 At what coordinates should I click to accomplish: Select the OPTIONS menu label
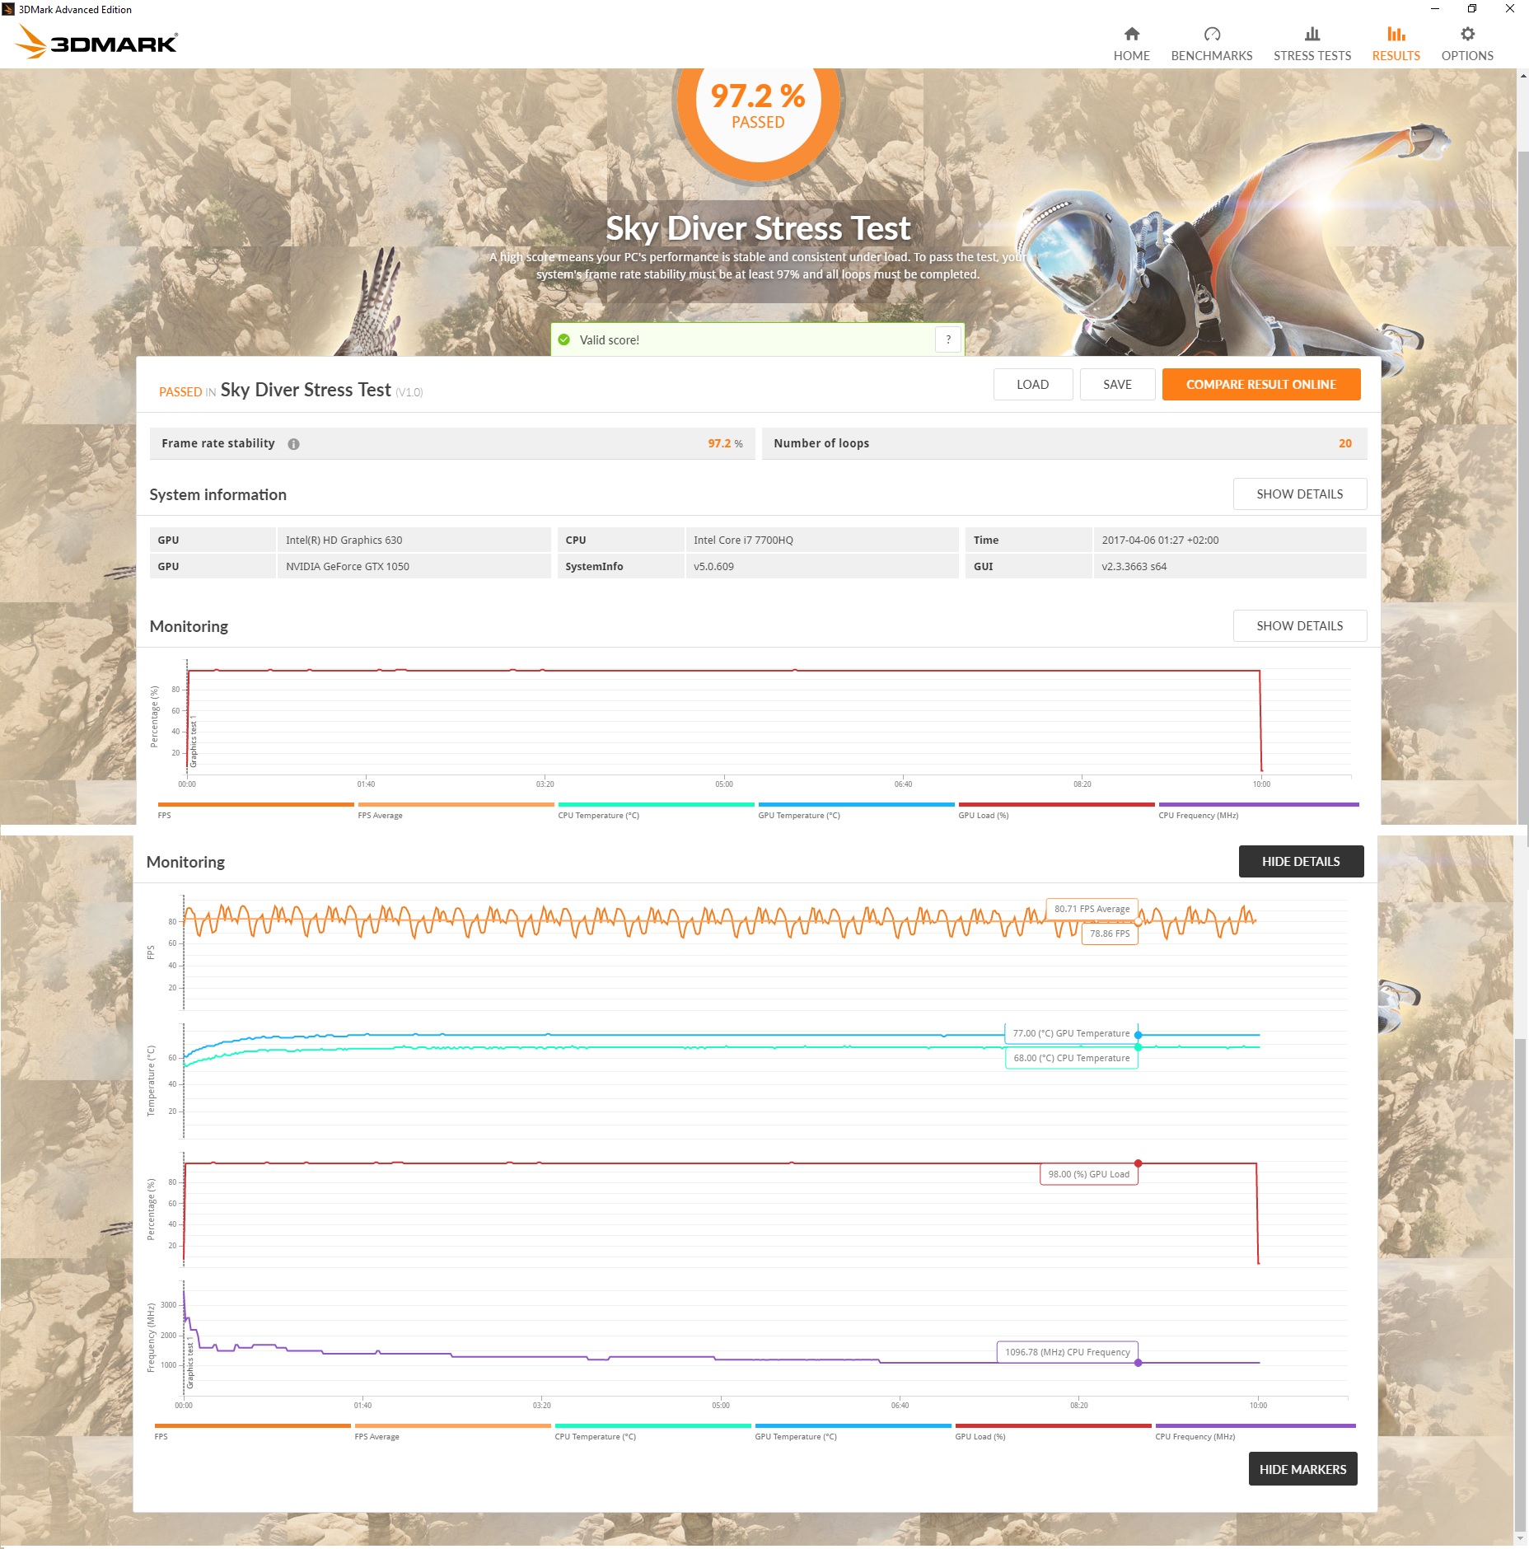(1467, 56)
